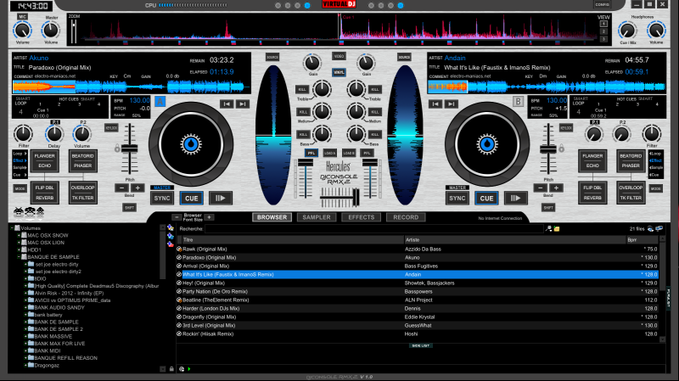
Task: Click the Recherche search field
Action: coord(374,228)
